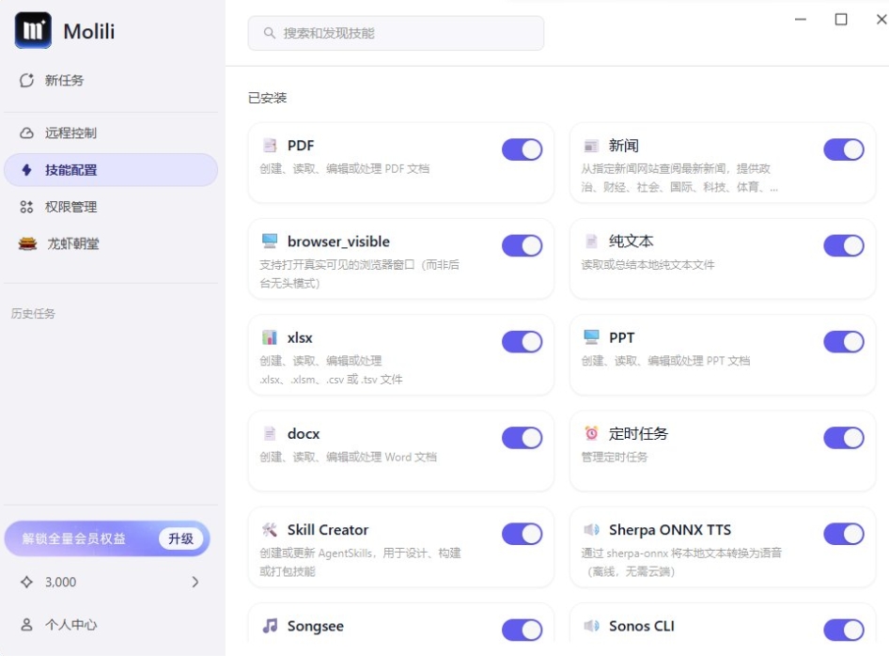This screenshot has height=670, width=889.
Task: Open the PDF skill title
Action: pos(301,146)
